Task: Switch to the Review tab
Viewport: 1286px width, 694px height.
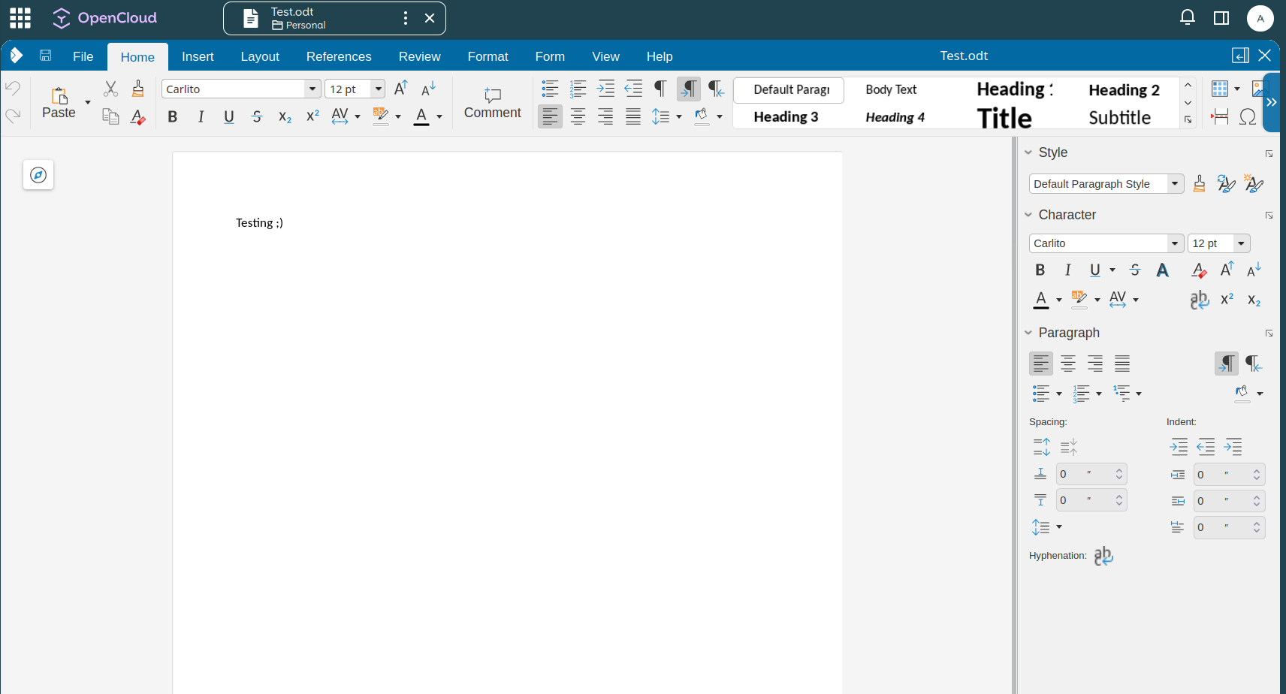Action: [x=420, y=56]
